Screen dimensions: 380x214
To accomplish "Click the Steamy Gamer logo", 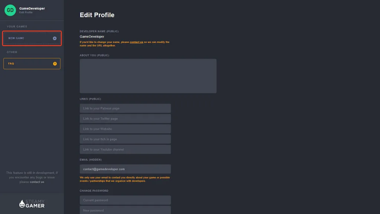I will 32,204.
